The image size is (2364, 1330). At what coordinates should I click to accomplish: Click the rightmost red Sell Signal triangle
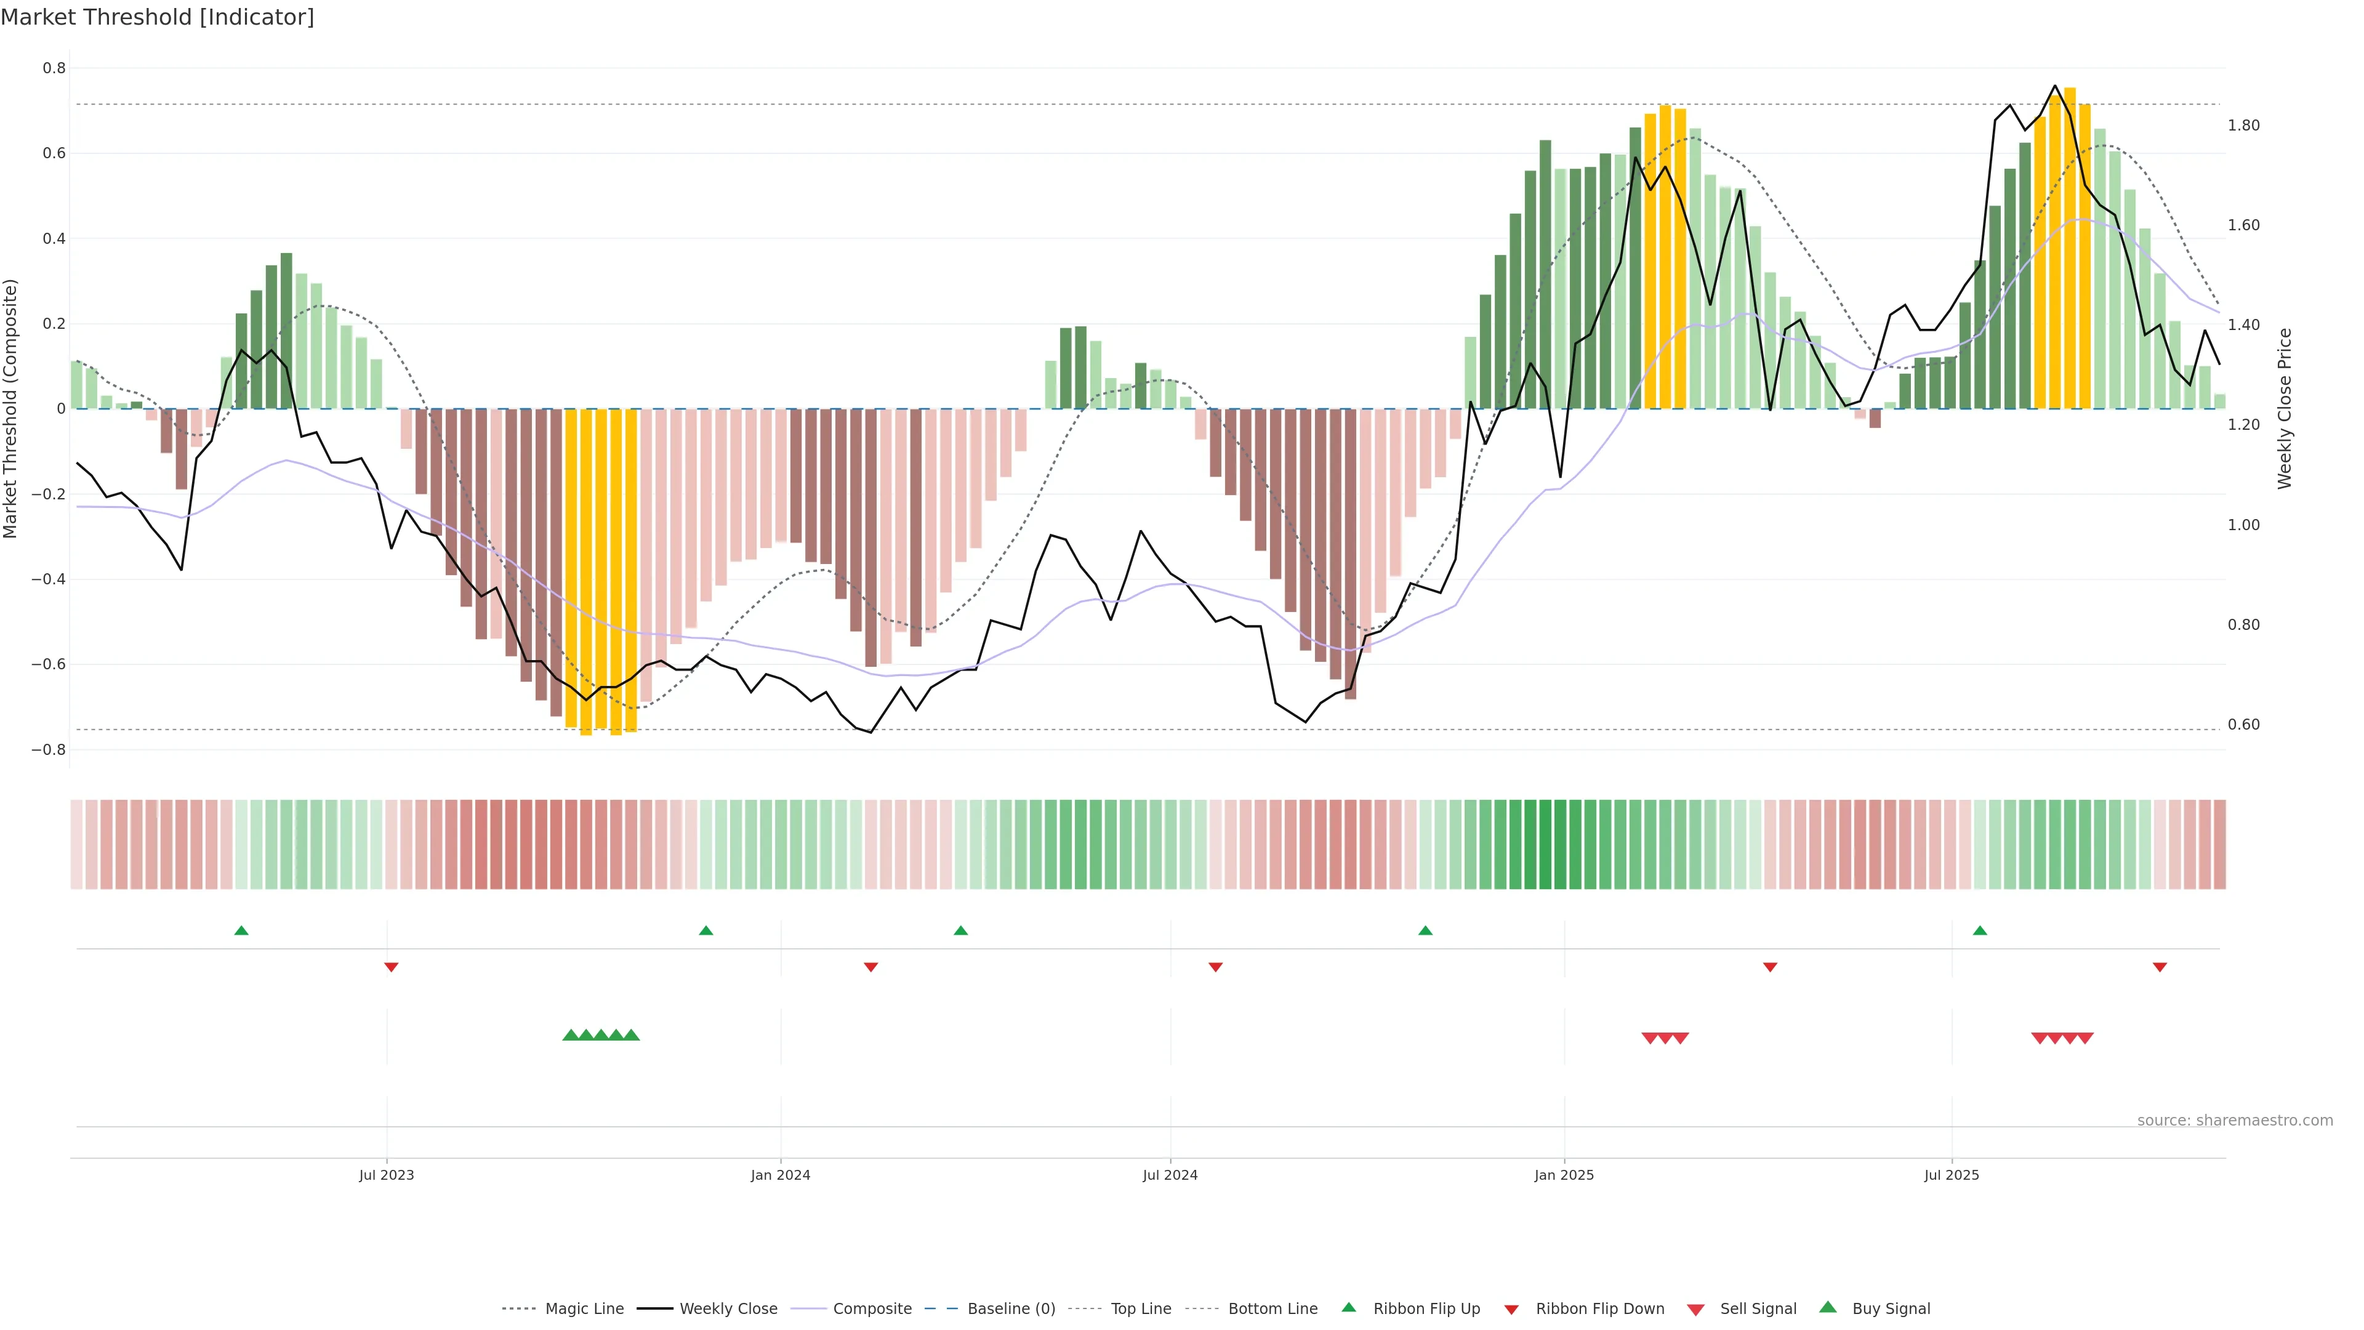click(2085, 1038)
